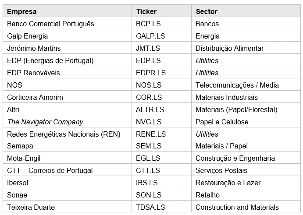Image resolution: width=303 pixels, height=215 pixels.
Task: Select the CTT – Correios de Portugal cell
Action: (67, 170)
